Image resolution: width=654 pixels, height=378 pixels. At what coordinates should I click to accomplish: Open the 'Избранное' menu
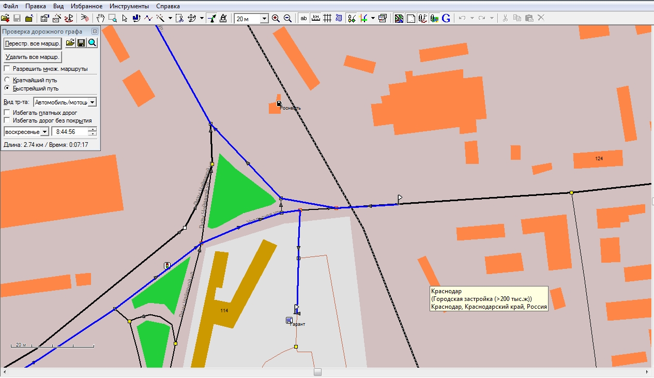pyautogui.click(x=86, y=6)
